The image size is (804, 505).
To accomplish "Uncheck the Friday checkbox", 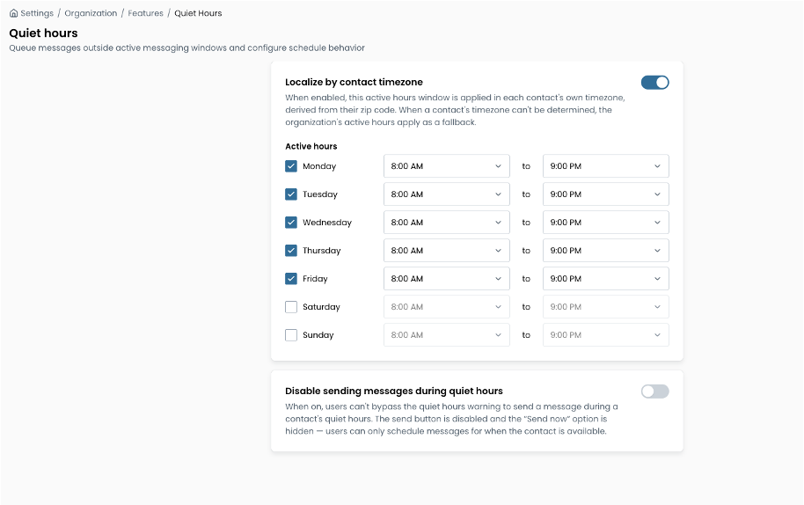I will (x=291, y=279).
